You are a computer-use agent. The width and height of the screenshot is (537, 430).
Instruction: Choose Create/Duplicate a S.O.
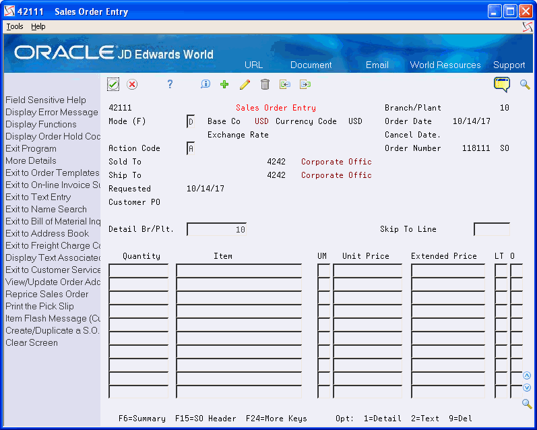tap(53, 331)
